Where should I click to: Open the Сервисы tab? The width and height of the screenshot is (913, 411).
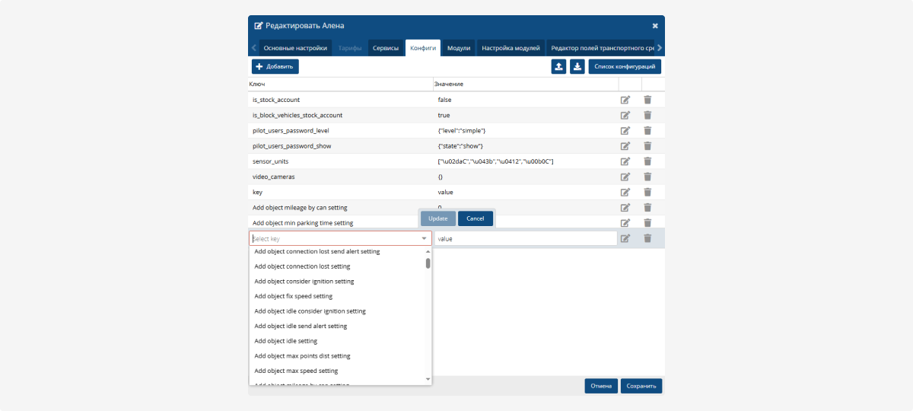pos(386,48)
